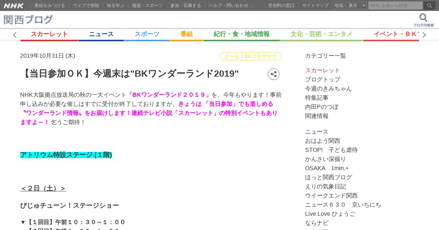Click the share icon beside article title

(274, 74)
